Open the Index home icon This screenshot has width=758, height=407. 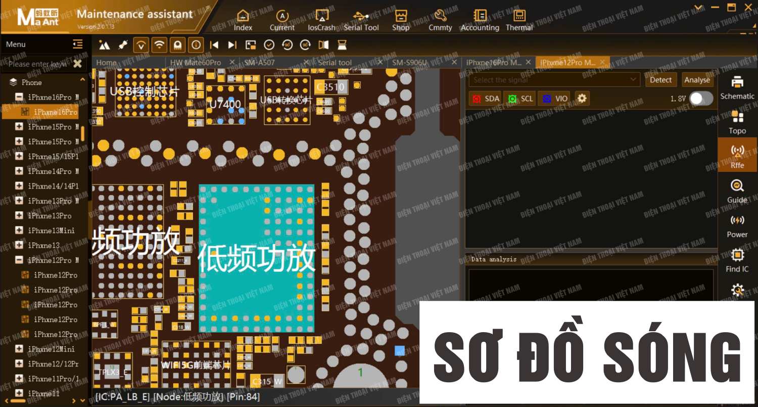[243, 20]
